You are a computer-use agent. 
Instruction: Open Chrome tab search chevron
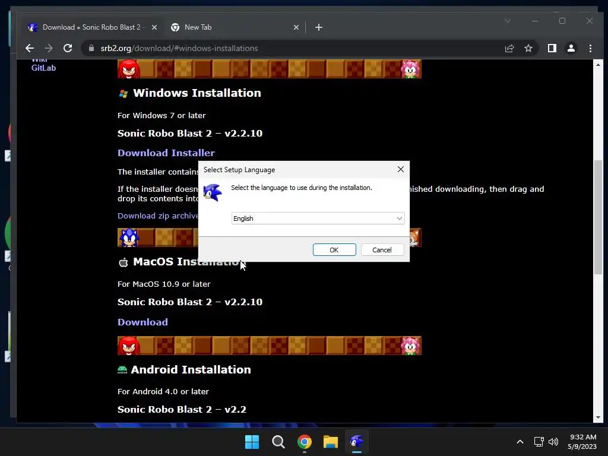point(508,21)
